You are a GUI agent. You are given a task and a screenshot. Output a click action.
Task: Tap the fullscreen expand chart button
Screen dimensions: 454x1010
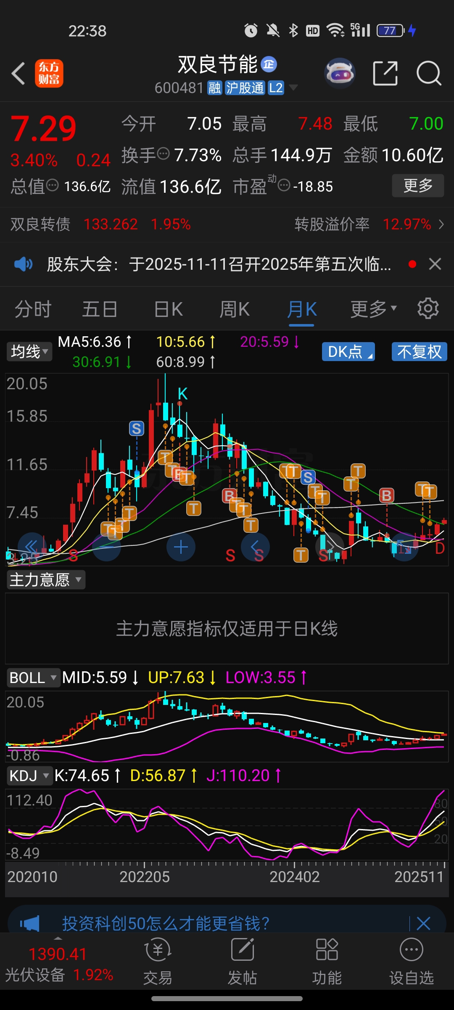click(x=404, y=547)
